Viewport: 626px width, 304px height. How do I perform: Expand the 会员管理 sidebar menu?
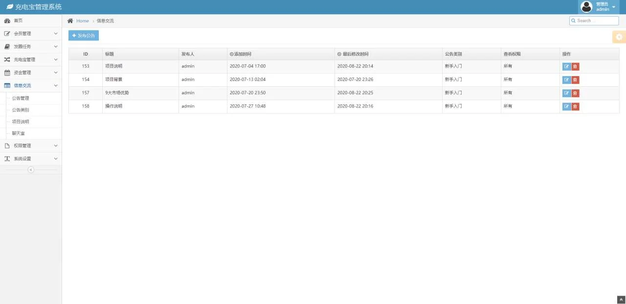30,34
